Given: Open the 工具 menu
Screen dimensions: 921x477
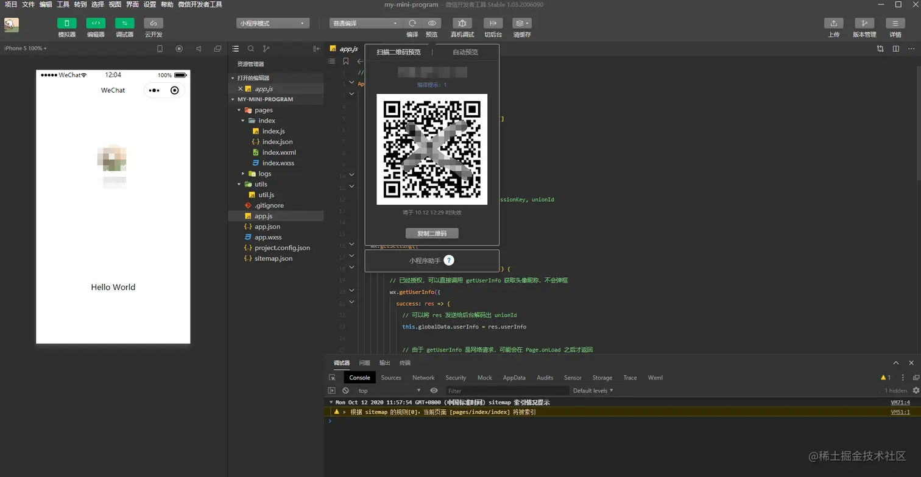Looking at the screenshot, I should pos(63,4).
